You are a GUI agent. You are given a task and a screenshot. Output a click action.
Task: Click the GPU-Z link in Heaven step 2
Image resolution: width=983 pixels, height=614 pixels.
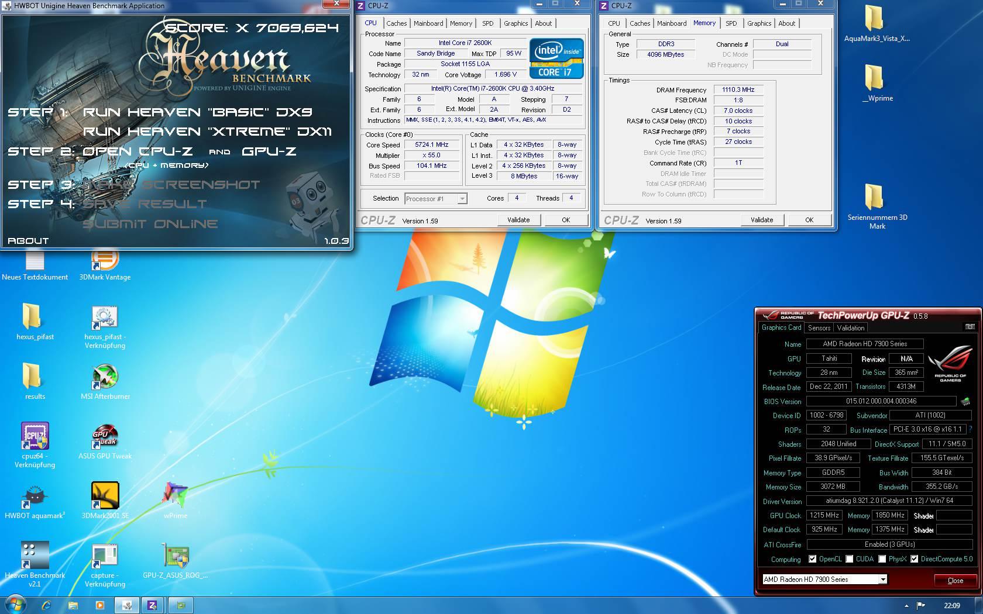[x=269, y=151]
